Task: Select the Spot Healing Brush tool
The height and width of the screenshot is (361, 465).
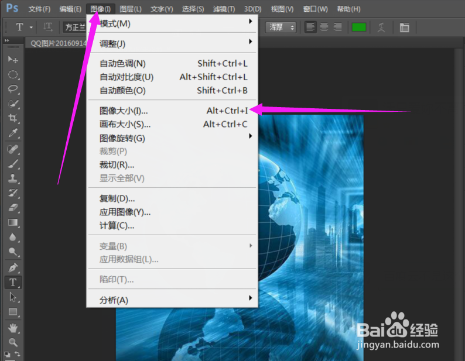Action: [13, 149]
